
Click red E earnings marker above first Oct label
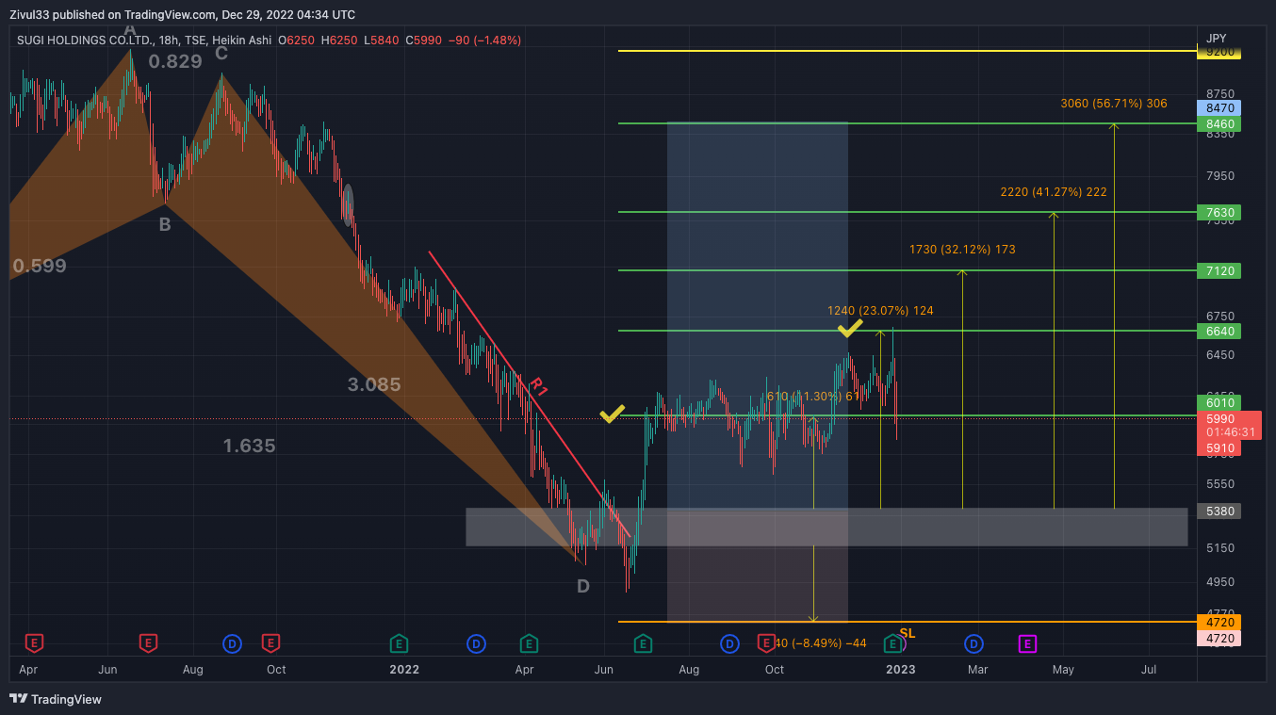270,644
